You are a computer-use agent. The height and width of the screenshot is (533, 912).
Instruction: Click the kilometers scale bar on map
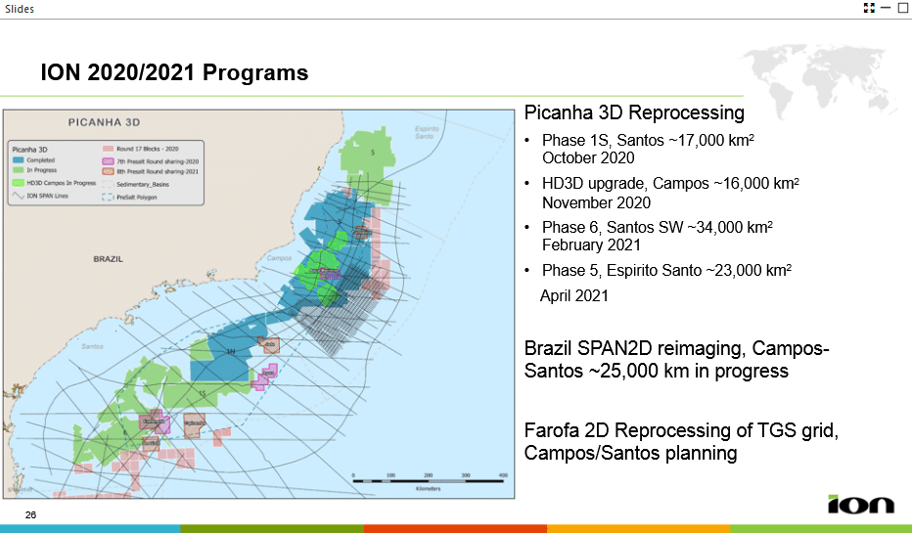point(429,481)
